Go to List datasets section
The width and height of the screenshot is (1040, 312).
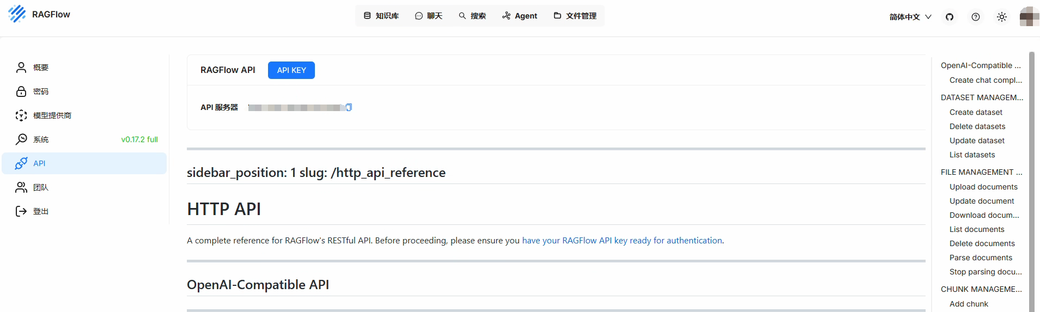[972, 155]
